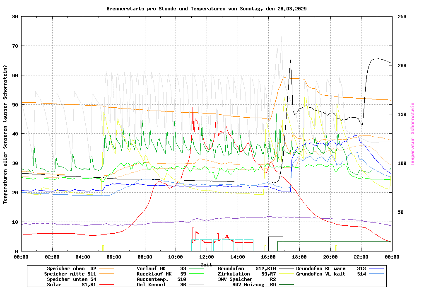Viewport: 424px width, 290px height.
Task: Select the 'Speicher mitte S11' legend label
Action: (x=70, y=274)
